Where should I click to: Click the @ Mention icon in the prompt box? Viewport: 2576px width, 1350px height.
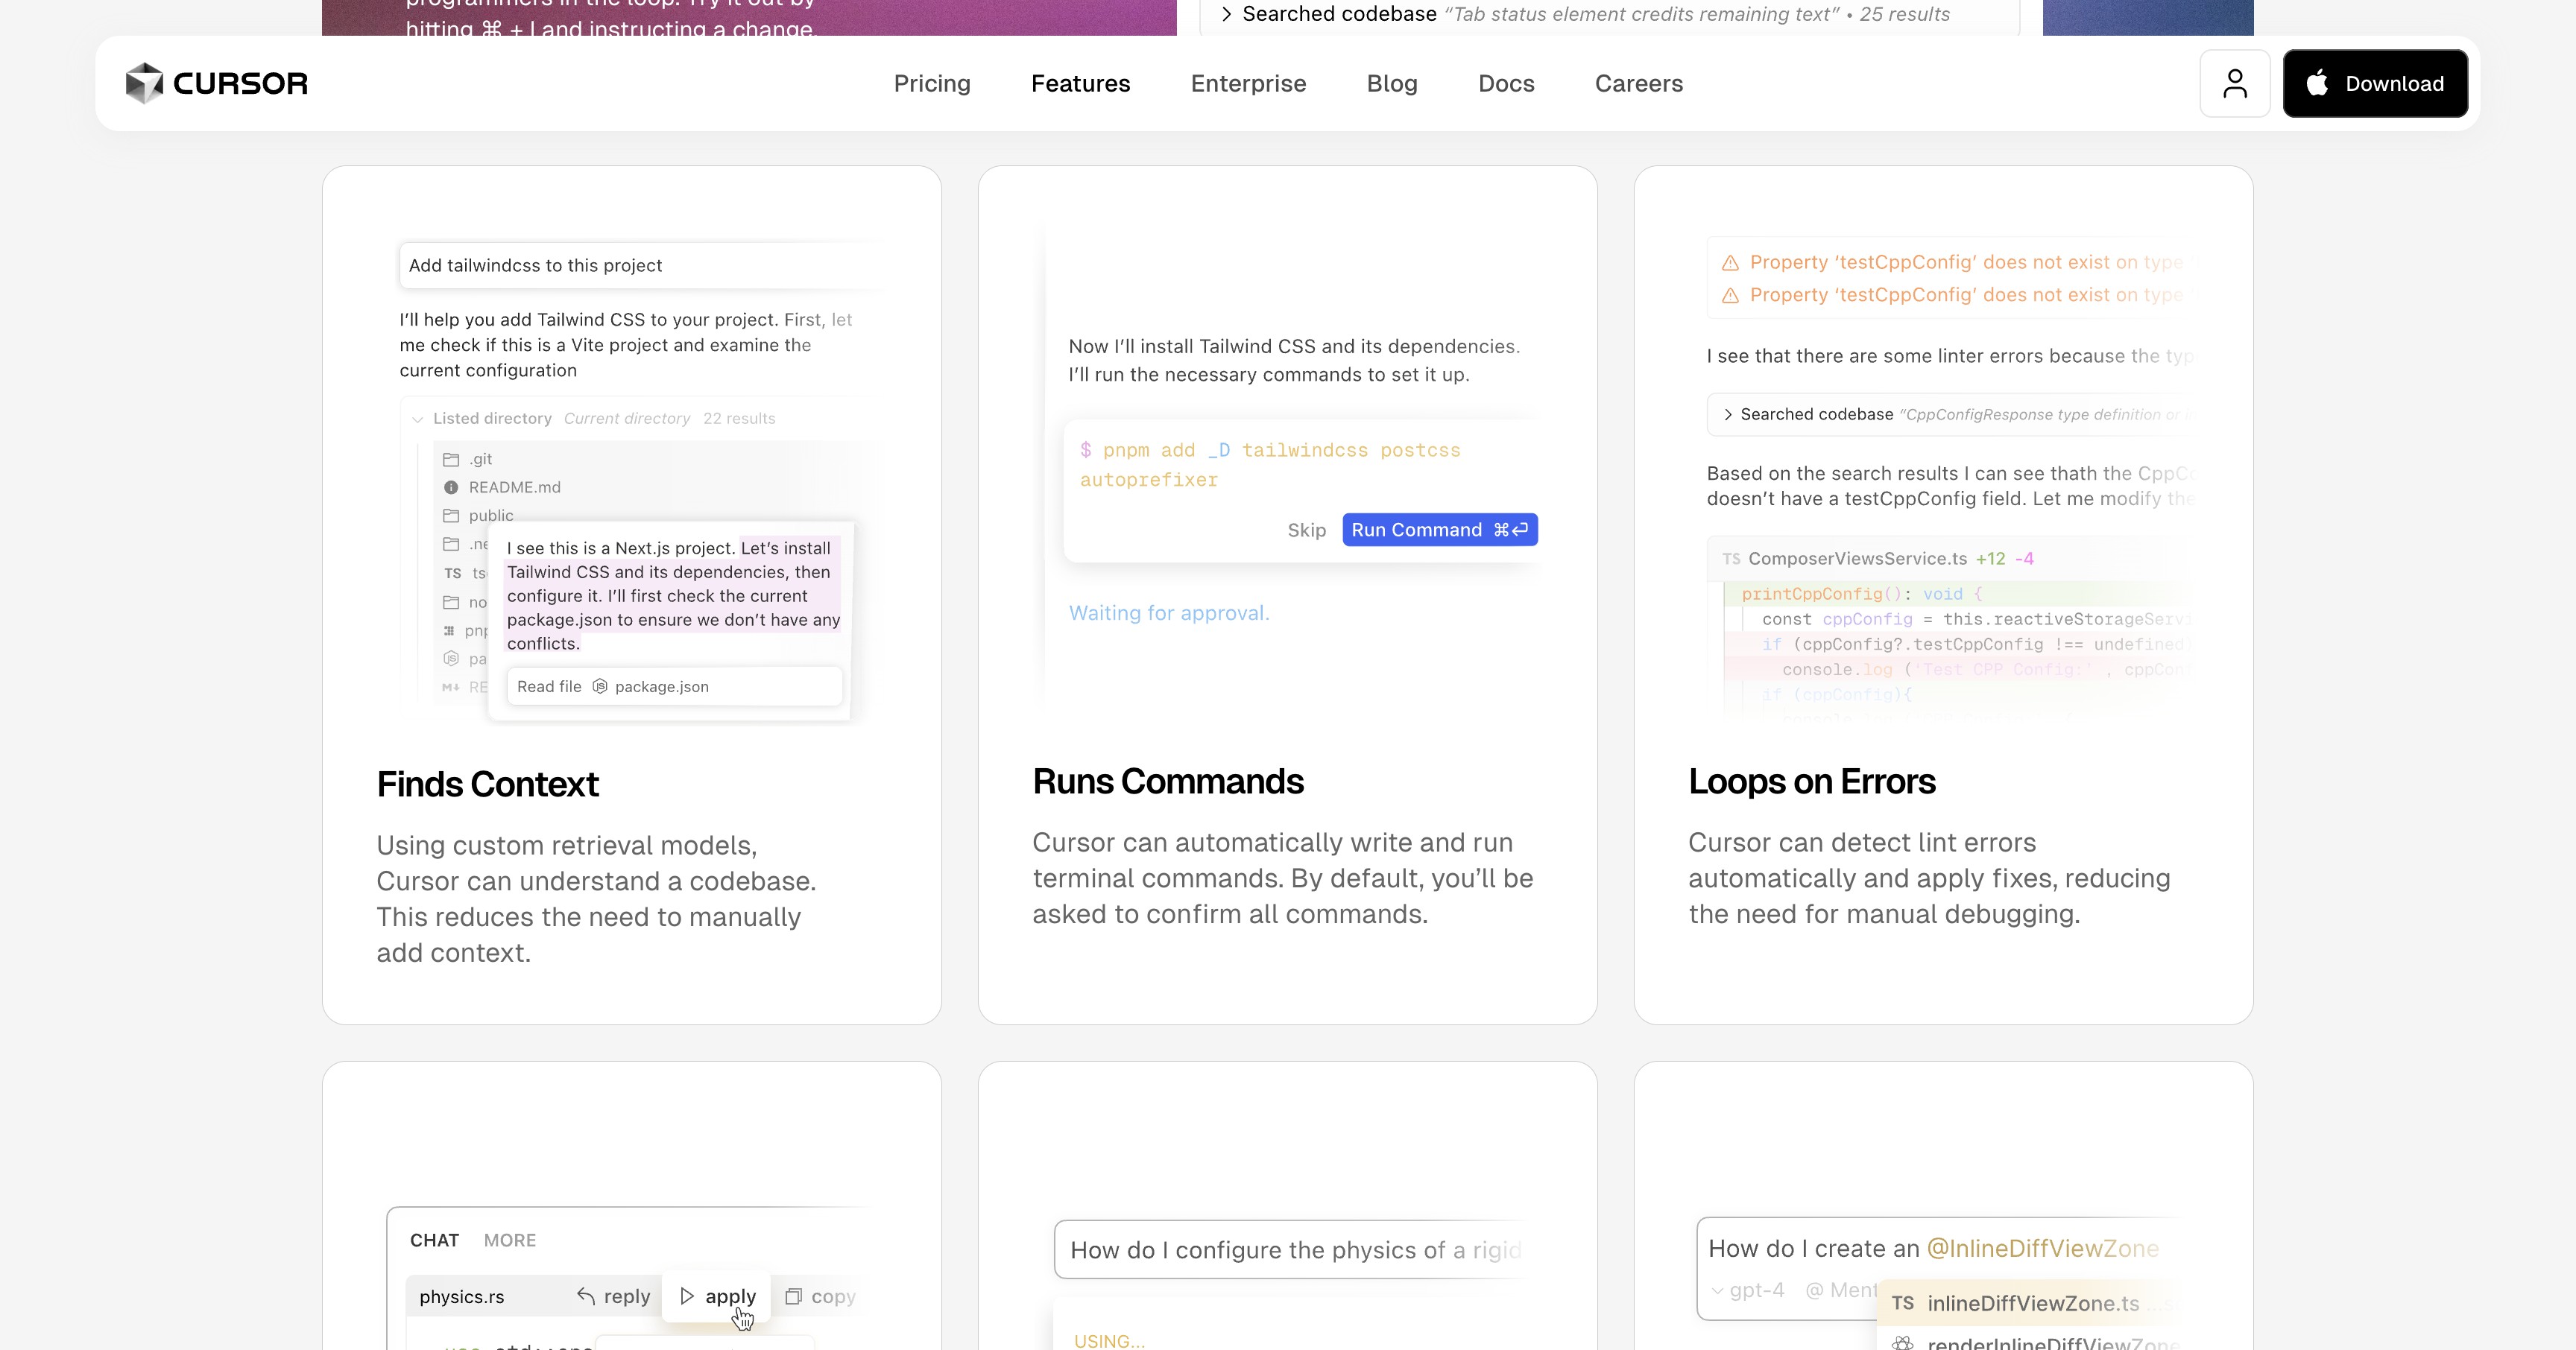pos(1814,1290)
